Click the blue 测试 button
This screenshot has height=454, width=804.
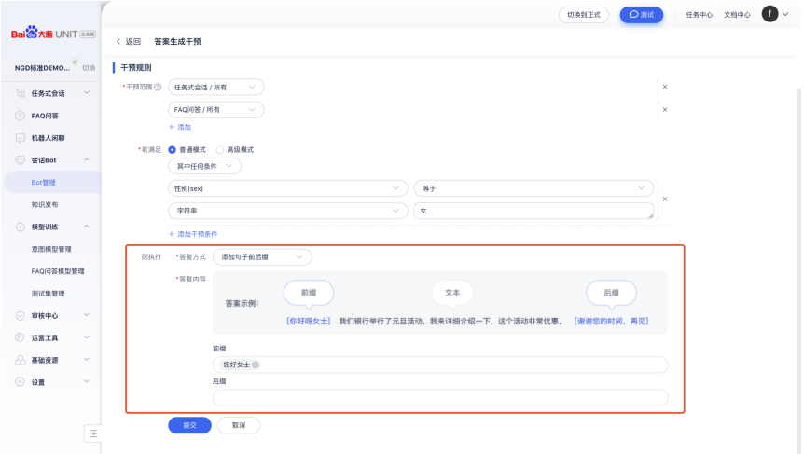point(642,15)
